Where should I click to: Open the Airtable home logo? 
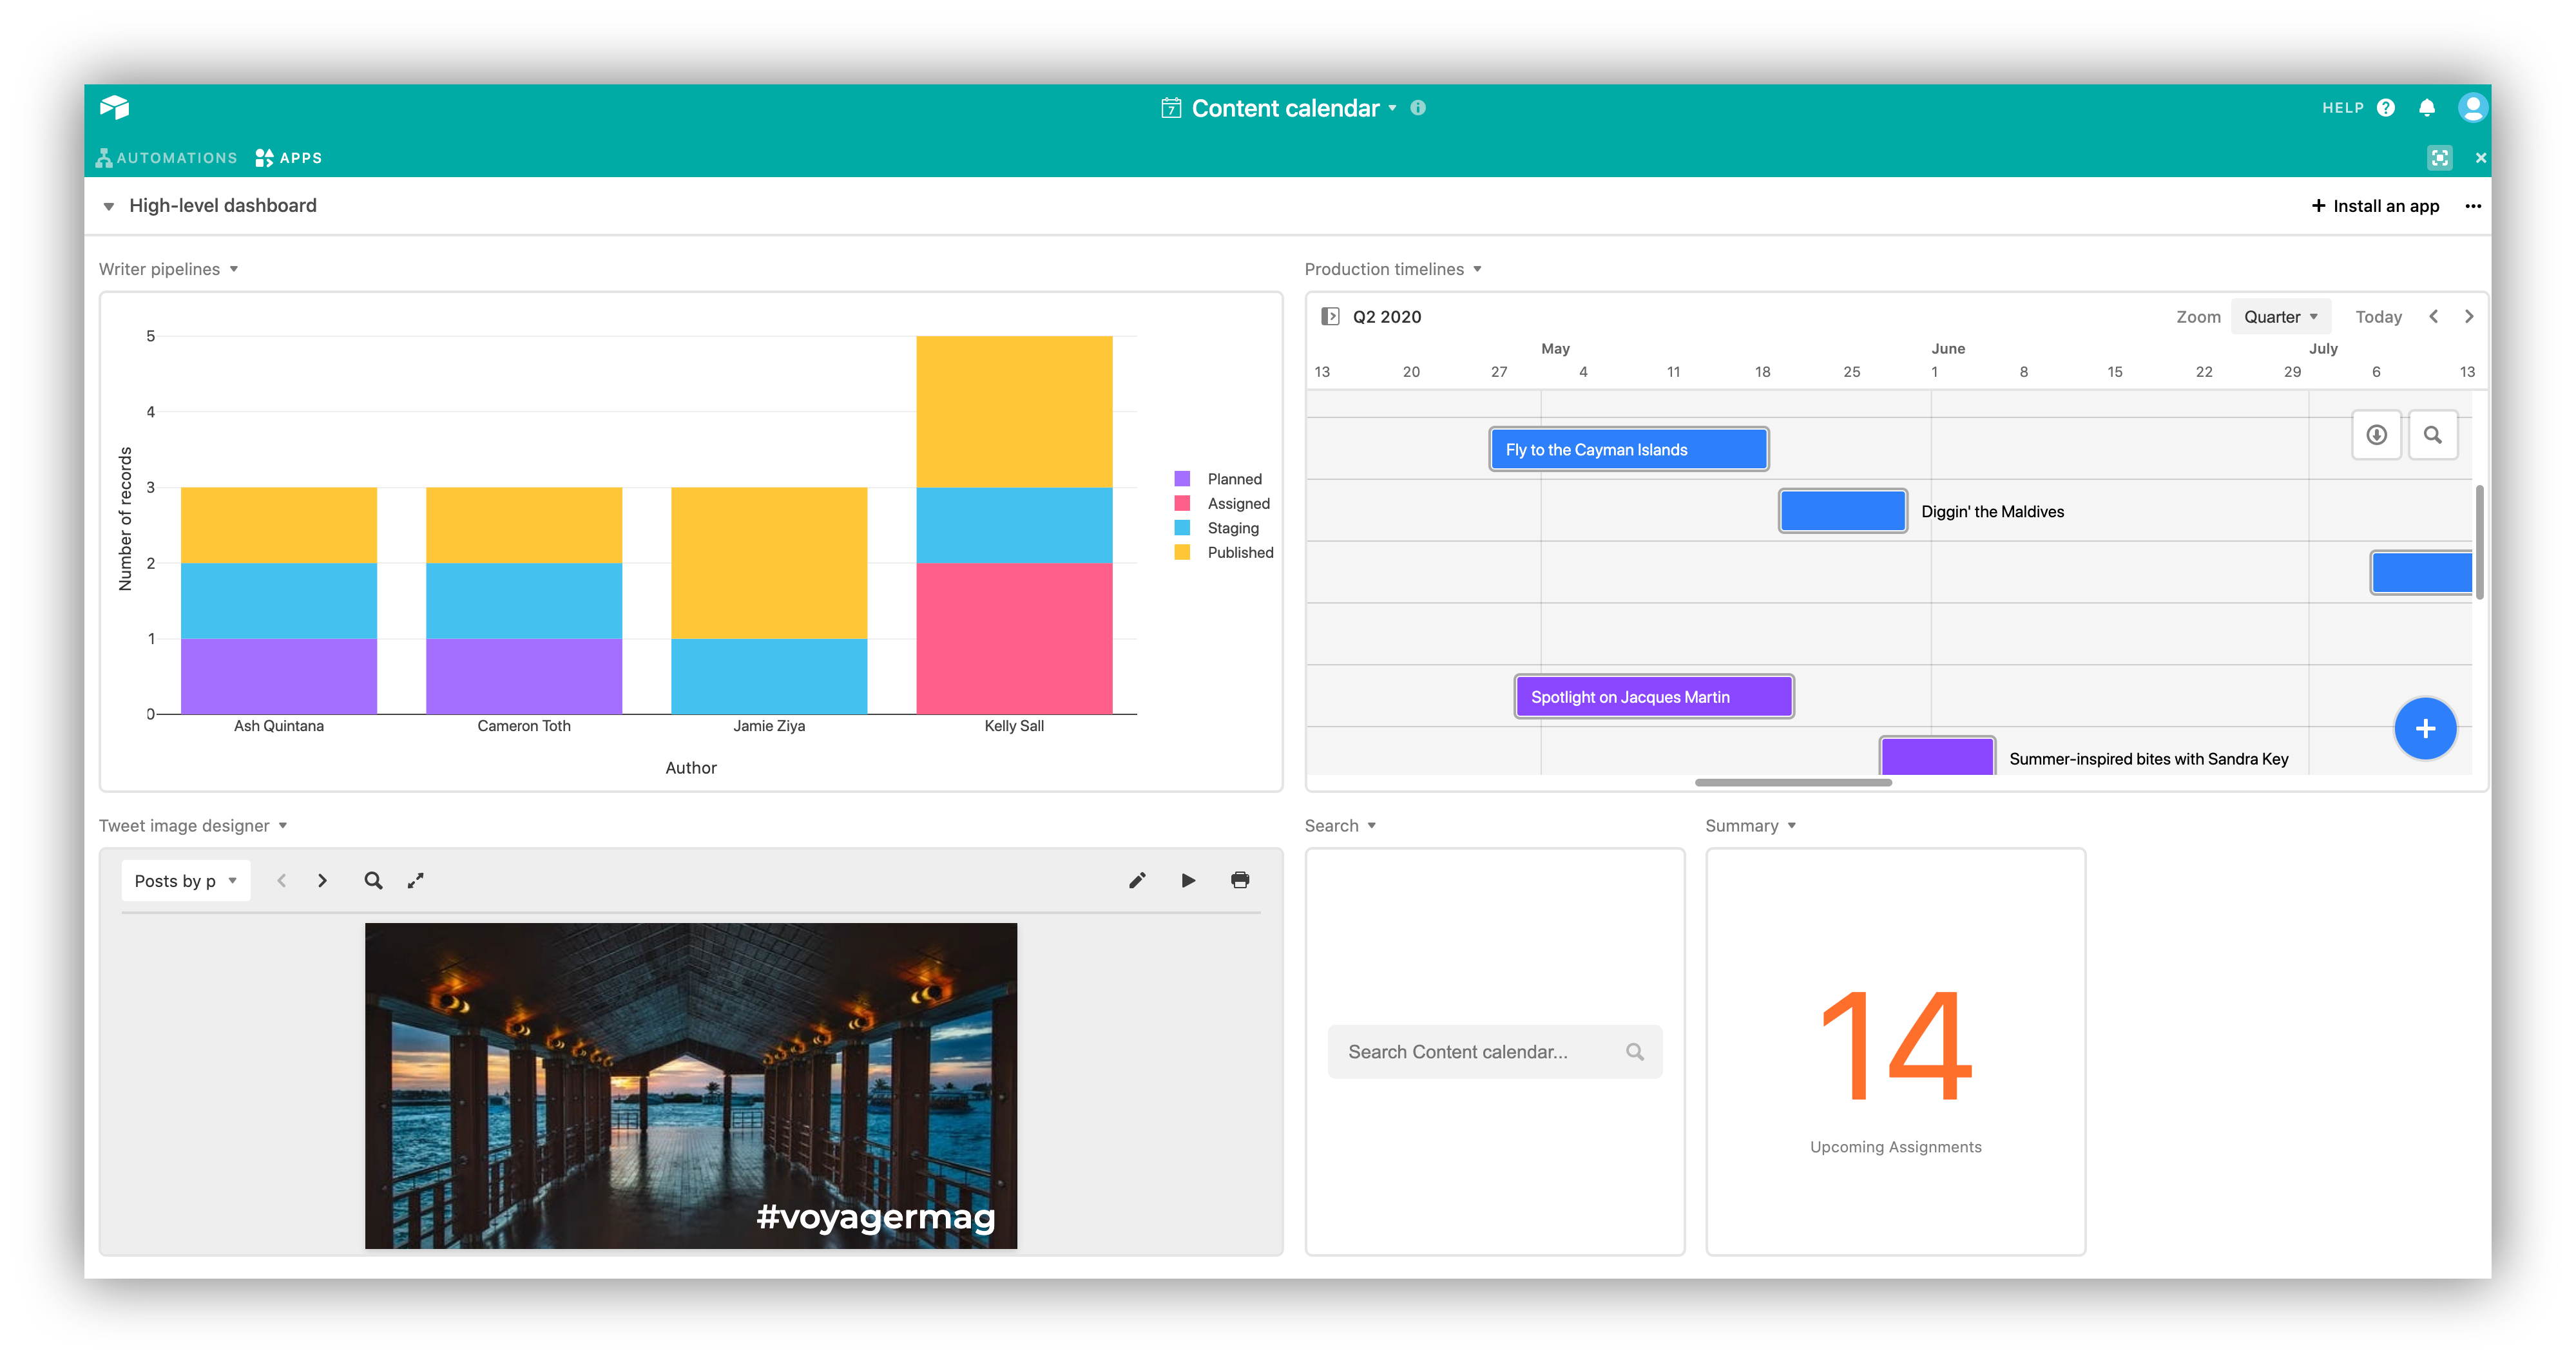coord(115,107)
